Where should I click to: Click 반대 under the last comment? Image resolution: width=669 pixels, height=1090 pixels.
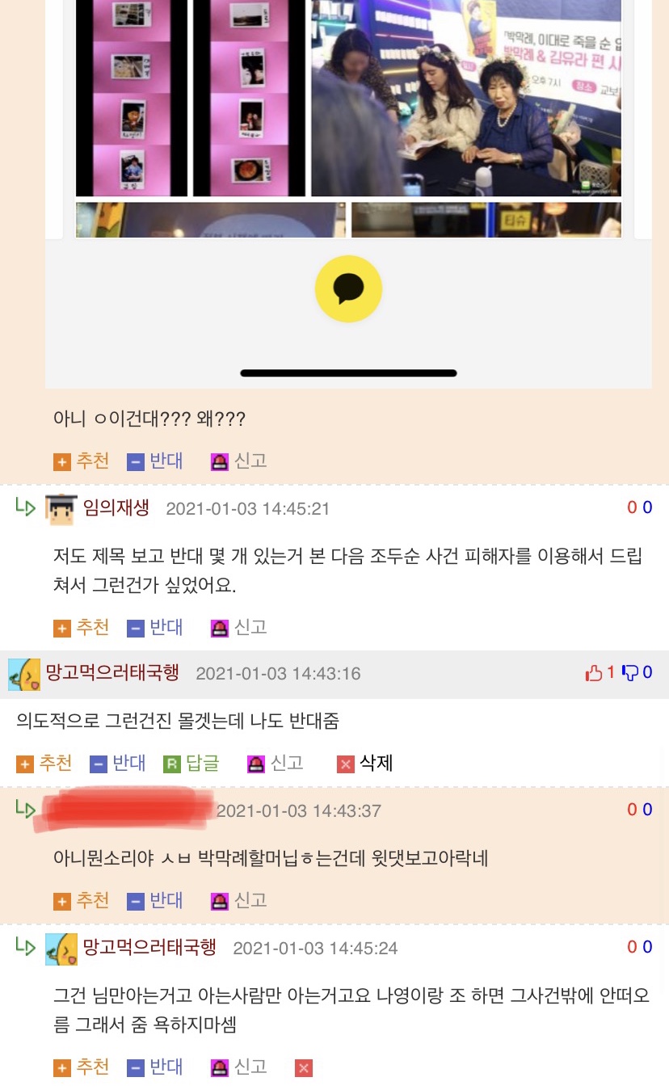(155, 1067)
